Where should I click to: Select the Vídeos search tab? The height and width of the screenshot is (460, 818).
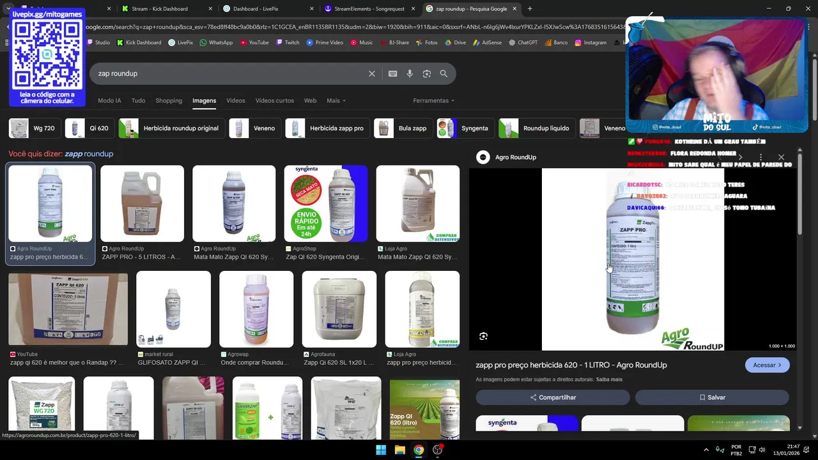235,100
